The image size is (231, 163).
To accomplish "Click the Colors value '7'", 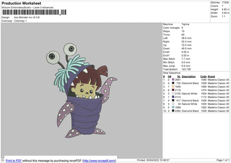I will [x=223, y=6].
